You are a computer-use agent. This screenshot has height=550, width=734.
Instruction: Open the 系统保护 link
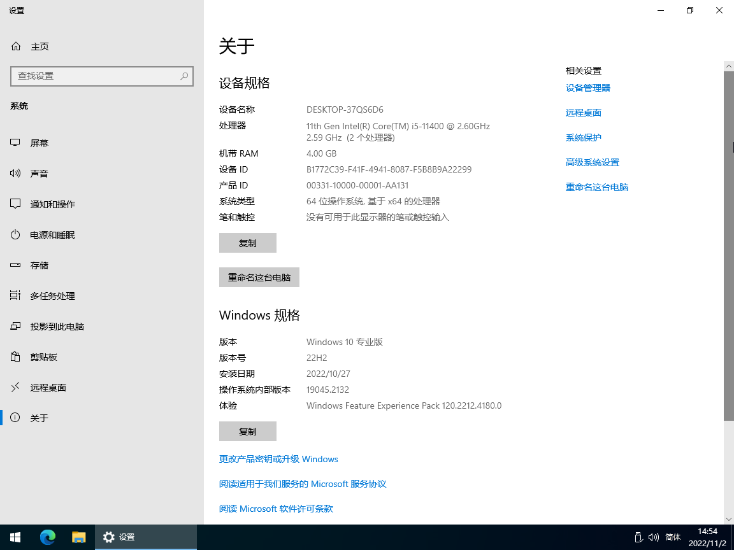tap(583, 137)
